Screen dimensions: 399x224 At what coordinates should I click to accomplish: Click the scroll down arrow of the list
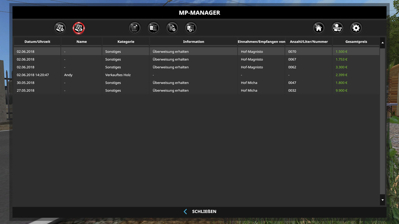[382, 200]
